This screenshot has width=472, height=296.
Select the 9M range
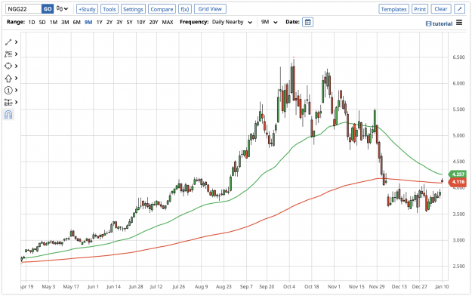(88, 22)
